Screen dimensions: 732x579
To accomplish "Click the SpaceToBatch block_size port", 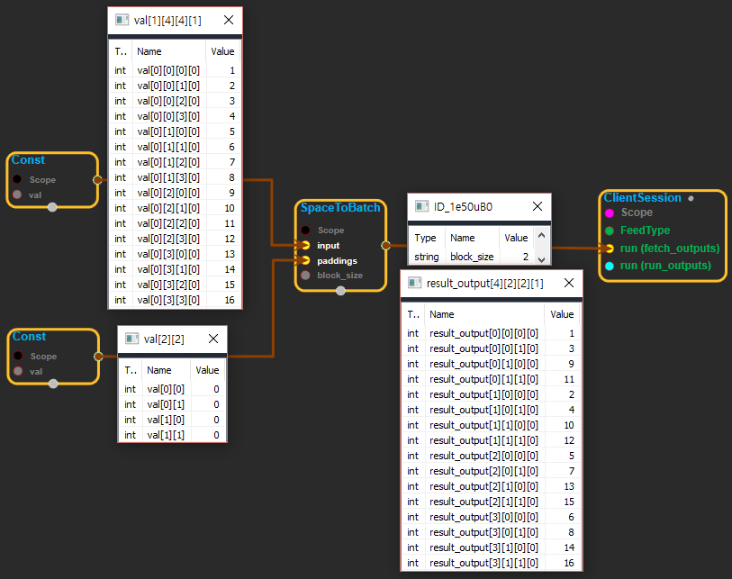I will (306, 275).
